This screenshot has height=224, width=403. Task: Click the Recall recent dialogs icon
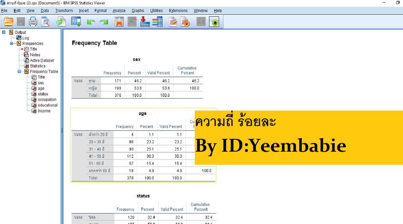[76, 22]
